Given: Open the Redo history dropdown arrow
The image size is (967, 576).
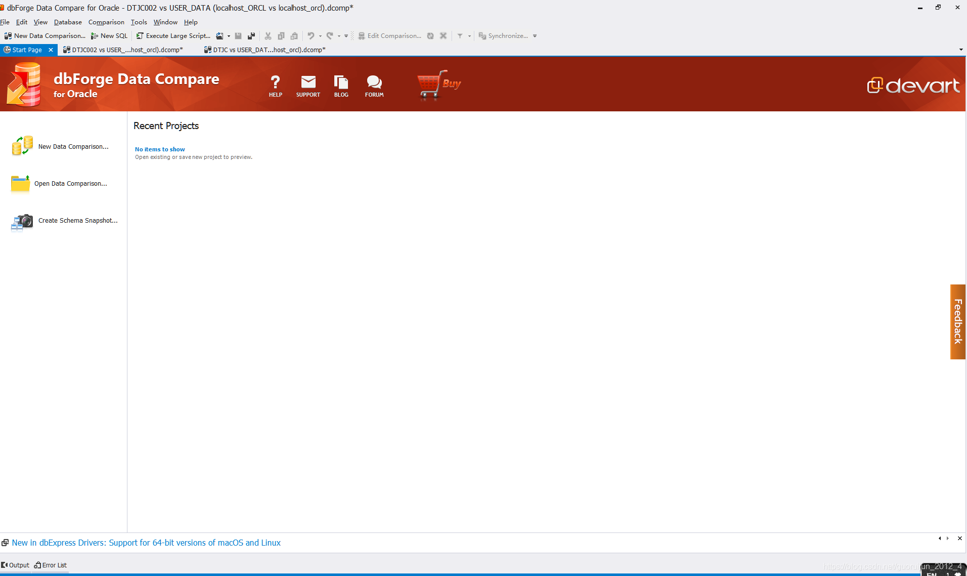Looking at the screenshot, I should pyautogui.click(x=339, y=36).
